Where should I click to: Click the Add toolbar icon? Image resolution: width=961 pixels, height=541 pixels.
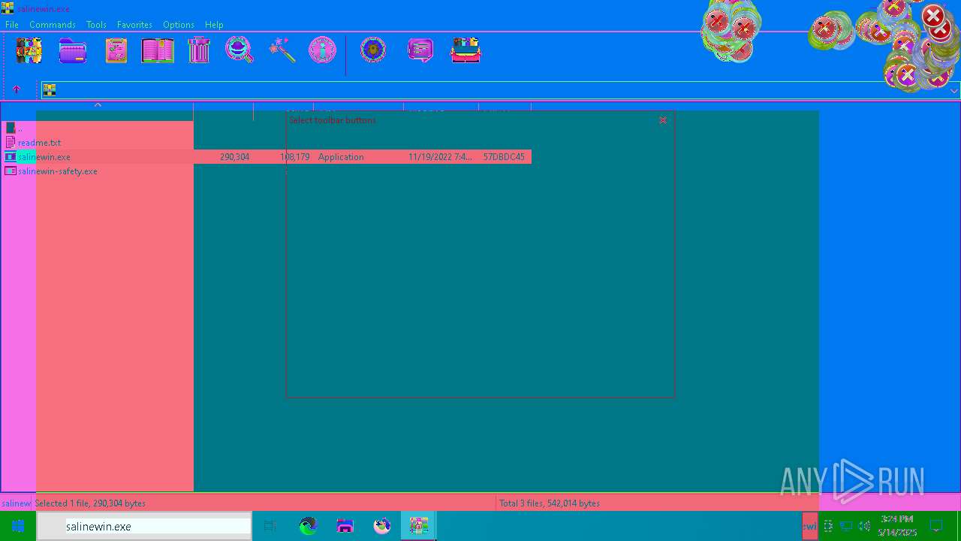tap(29, 50)
